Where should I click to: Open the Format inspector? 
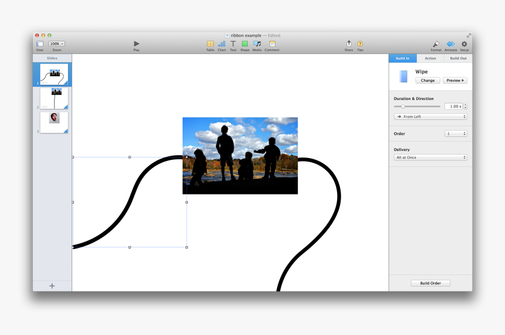pyautogui.click(x=436, y=44)
